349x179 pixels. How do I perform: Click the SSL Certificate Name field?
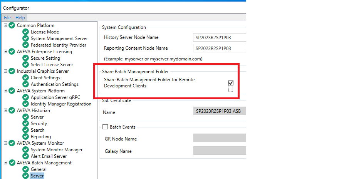(220, 111)
